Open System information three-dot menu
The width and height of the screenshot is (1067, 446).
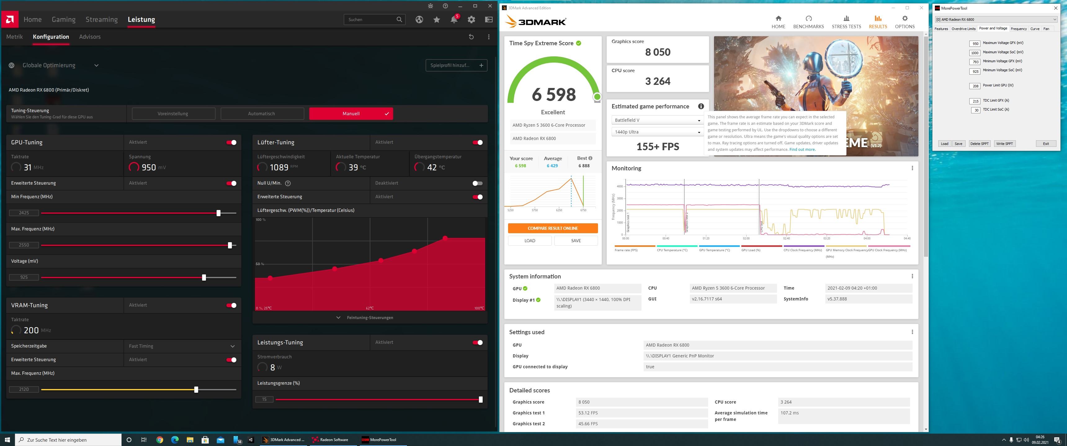click(x=912, y=276)
